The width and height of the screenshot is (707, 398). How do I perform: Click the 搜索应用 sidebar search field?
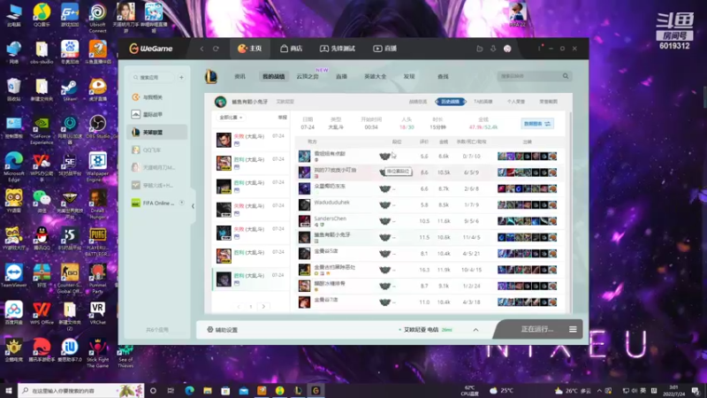click(x=151, y=77)
